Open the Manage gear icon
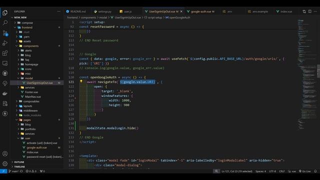 pyautogui.click(x=5, y=163)
